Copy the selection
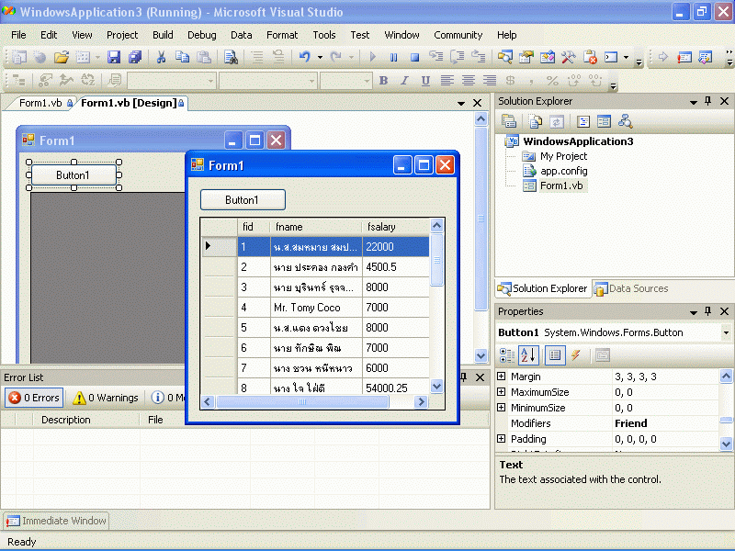 pyautogui.click(x=182, y=57)
